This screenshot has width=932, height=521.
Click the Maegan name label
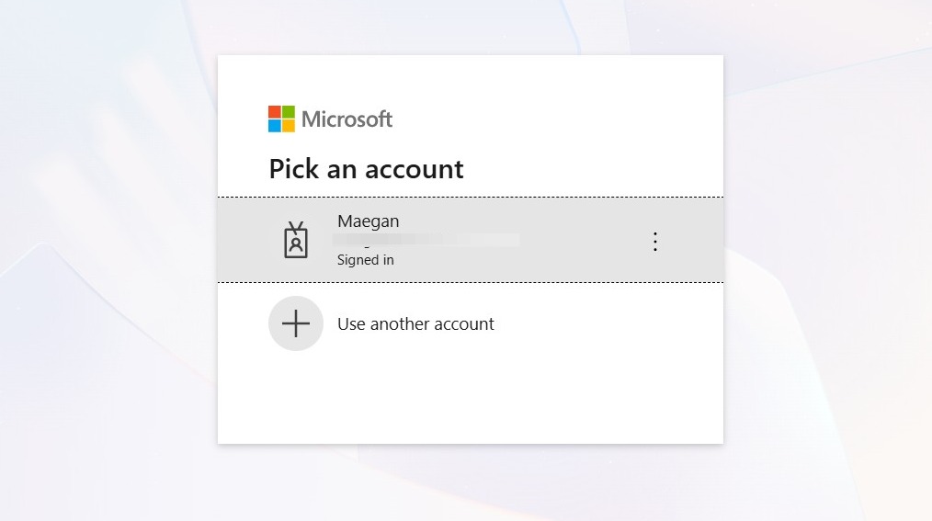pos(368,221)
